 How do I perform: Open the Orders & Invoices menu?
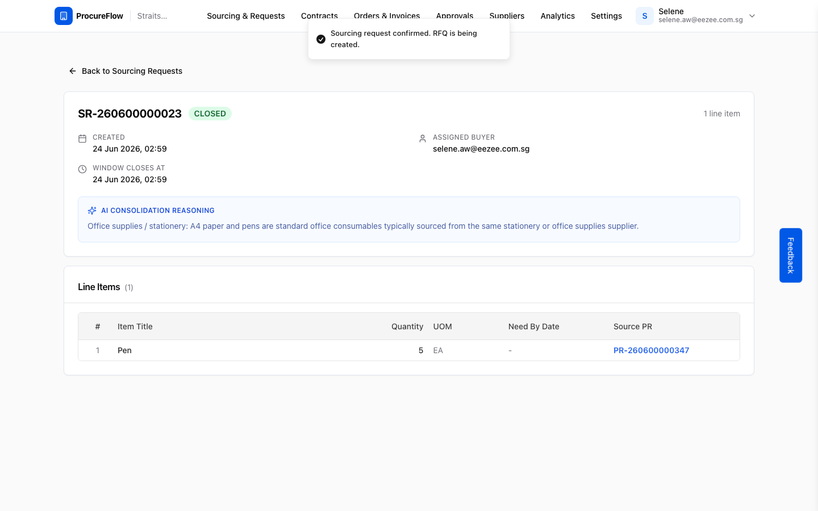(x=387, y=16)
